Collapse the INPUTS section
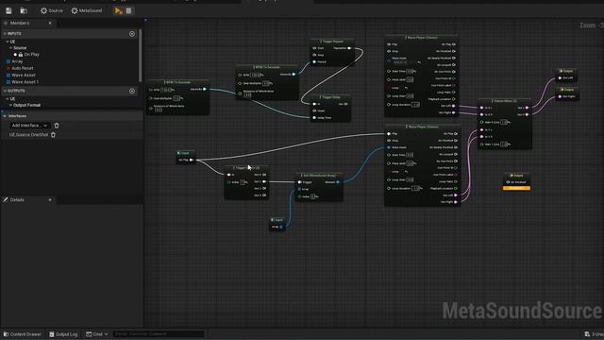Image resolution: width=604 pixels, height=340 pixels. click(5, 34)
